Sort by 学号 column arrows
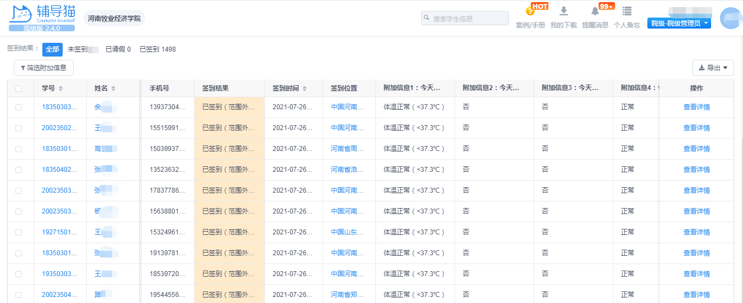 tap(60, 88)
